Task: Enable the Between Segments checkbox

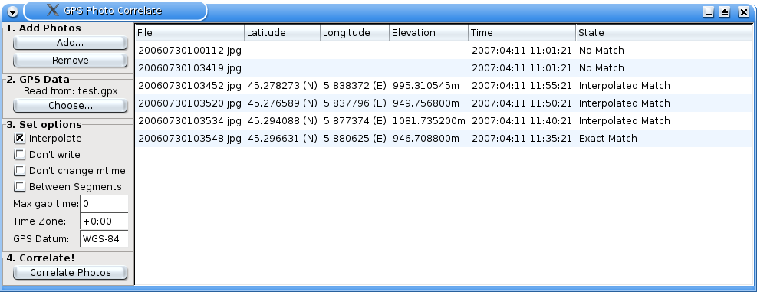Action: pos(20,187)
